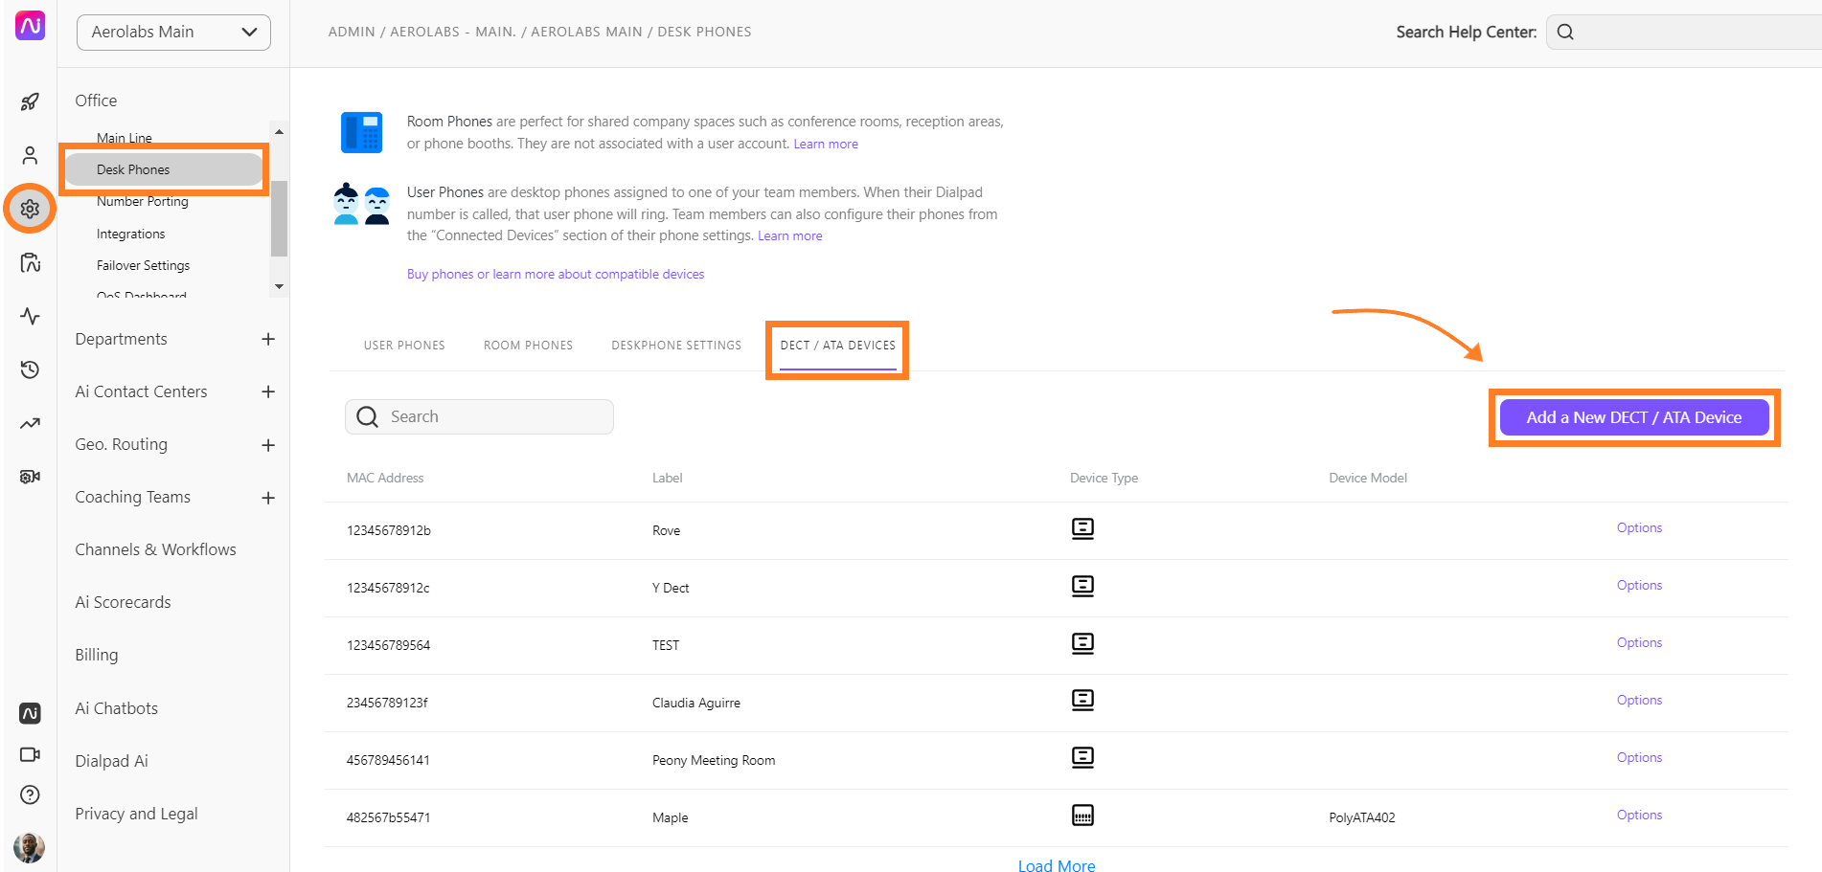Screen dimensions: 1822x872
Task: Select Desk Phones in Office menu
Action: tap(164, 169)
